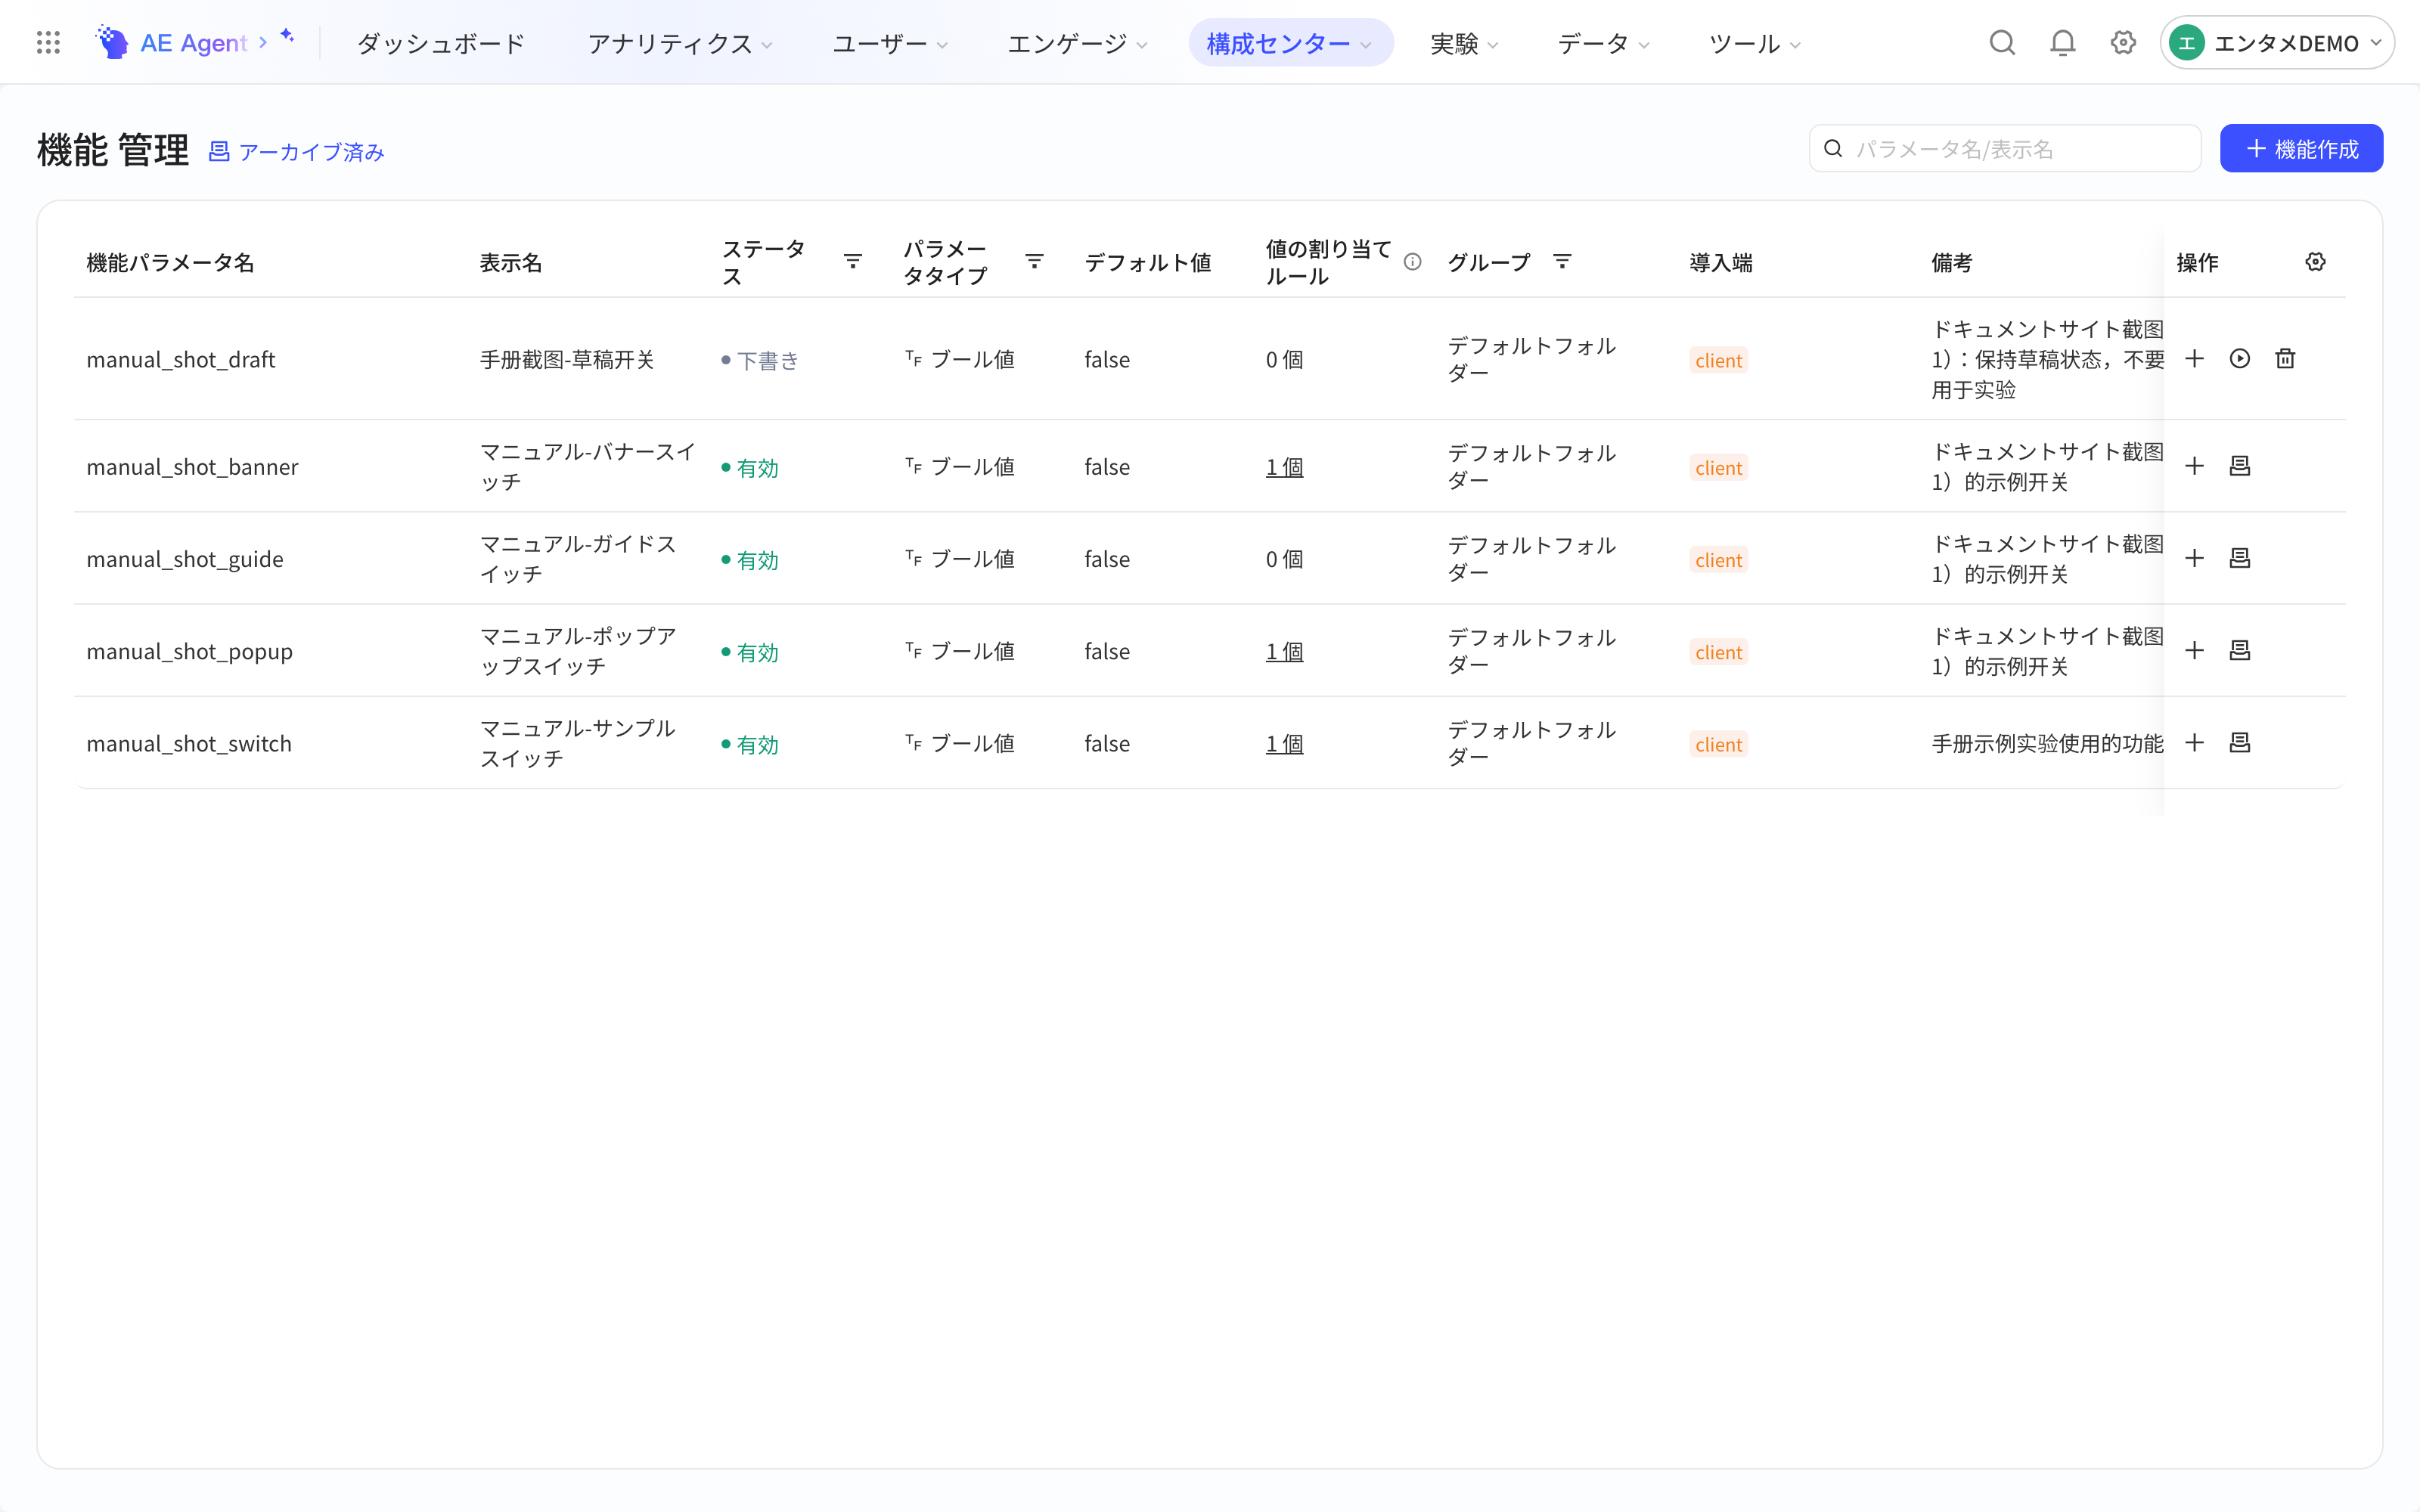Expand データ menu
2420x1512 pixels.
(1603, 44)
